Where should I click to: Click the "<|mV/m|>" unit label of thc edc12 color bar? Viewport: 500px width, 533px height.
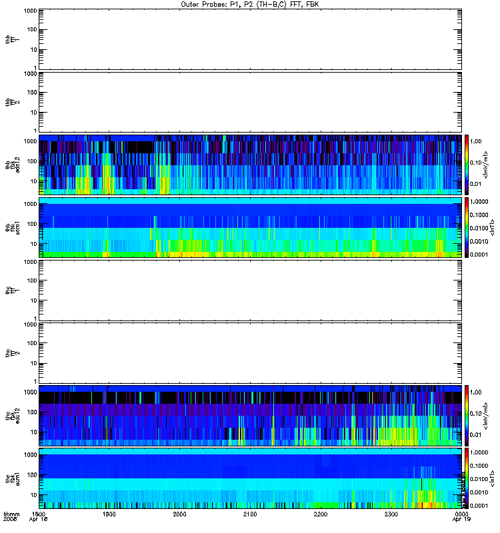click(486, 416)
